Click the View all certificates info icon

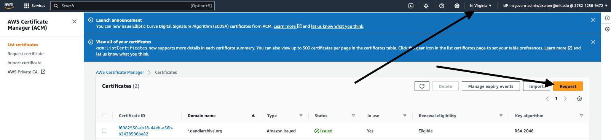point(91,42)
